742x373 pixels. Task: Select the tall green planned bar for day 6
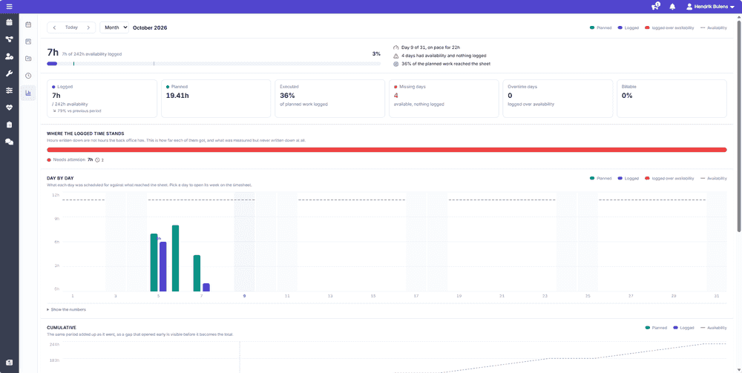175,258
